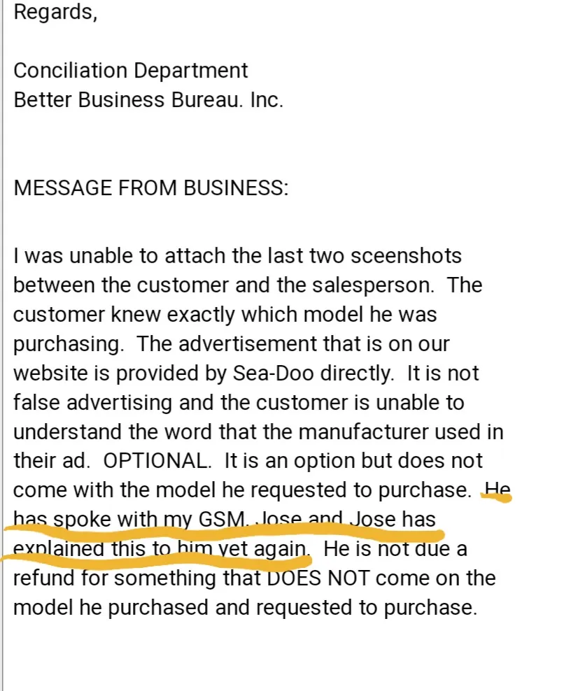Click the misspelled word "sceenshots"

pos(406,256)
